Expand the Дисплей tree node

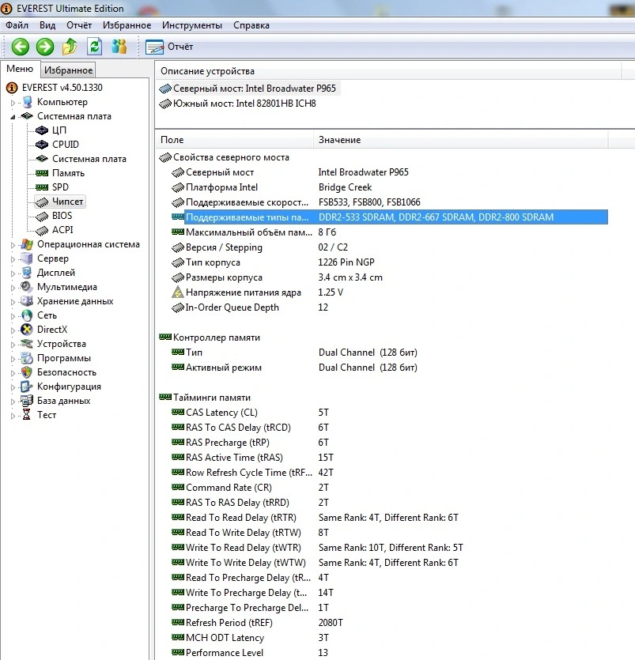point(13,273)
